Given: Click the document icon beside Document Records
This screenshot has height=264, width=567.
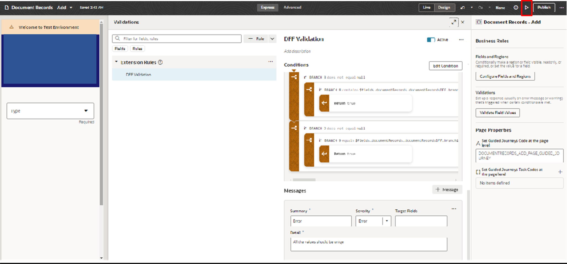Looking at the screenshot, I should click(x=6, y=7).
